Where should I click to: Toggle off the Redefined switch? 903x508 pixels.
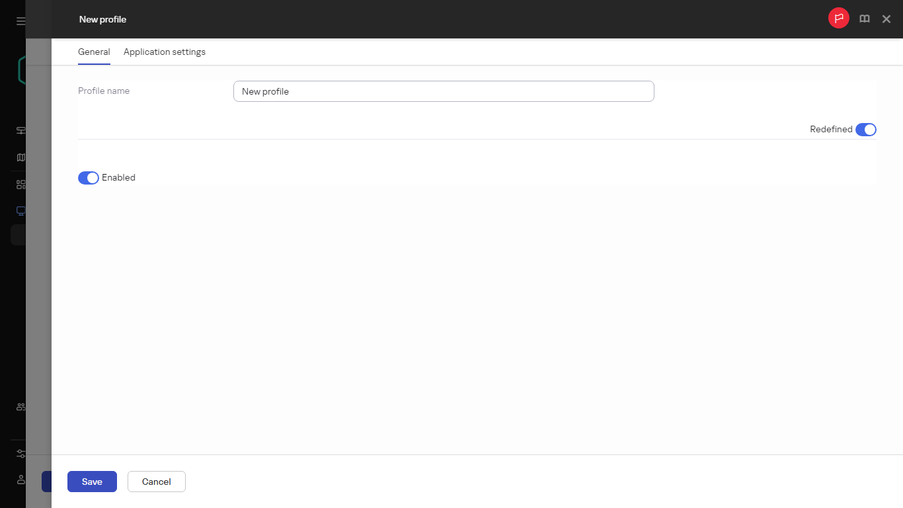tap(866, 129)
